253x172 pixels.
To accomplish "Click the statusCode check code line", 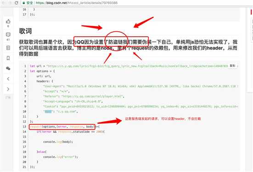I will point(71,132).
